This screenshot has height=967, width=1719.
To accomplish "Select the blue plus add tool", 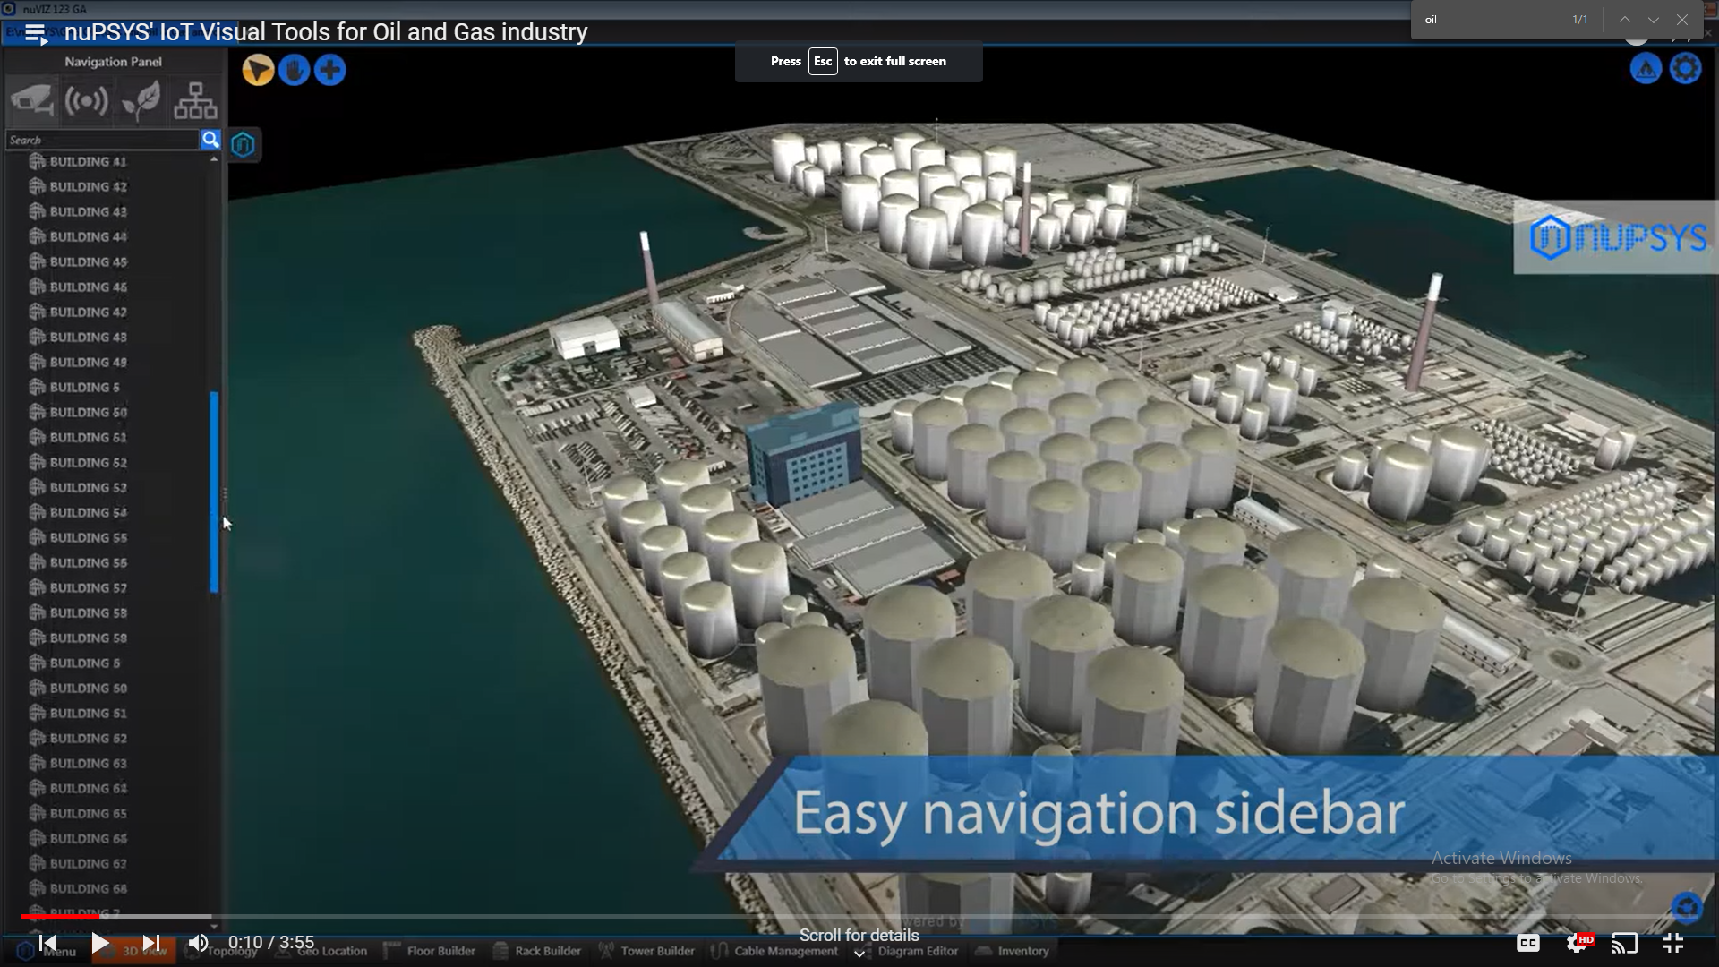I will 330,70.
